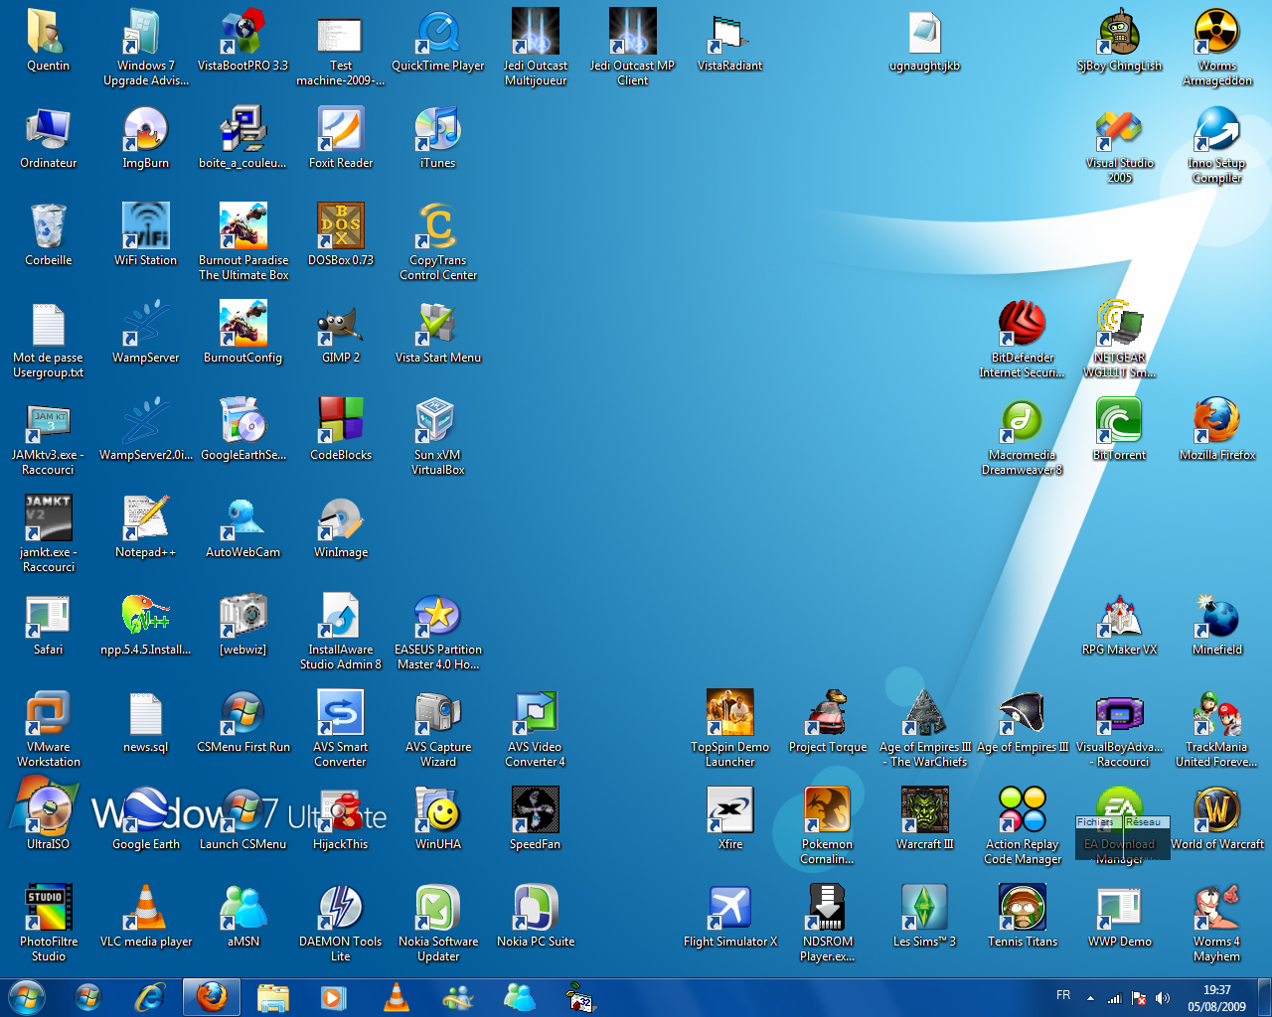1272x1017 pixels.
Task: Open the clock showing 19:37
Action: pyautogui.click(x=1216, y=997)
